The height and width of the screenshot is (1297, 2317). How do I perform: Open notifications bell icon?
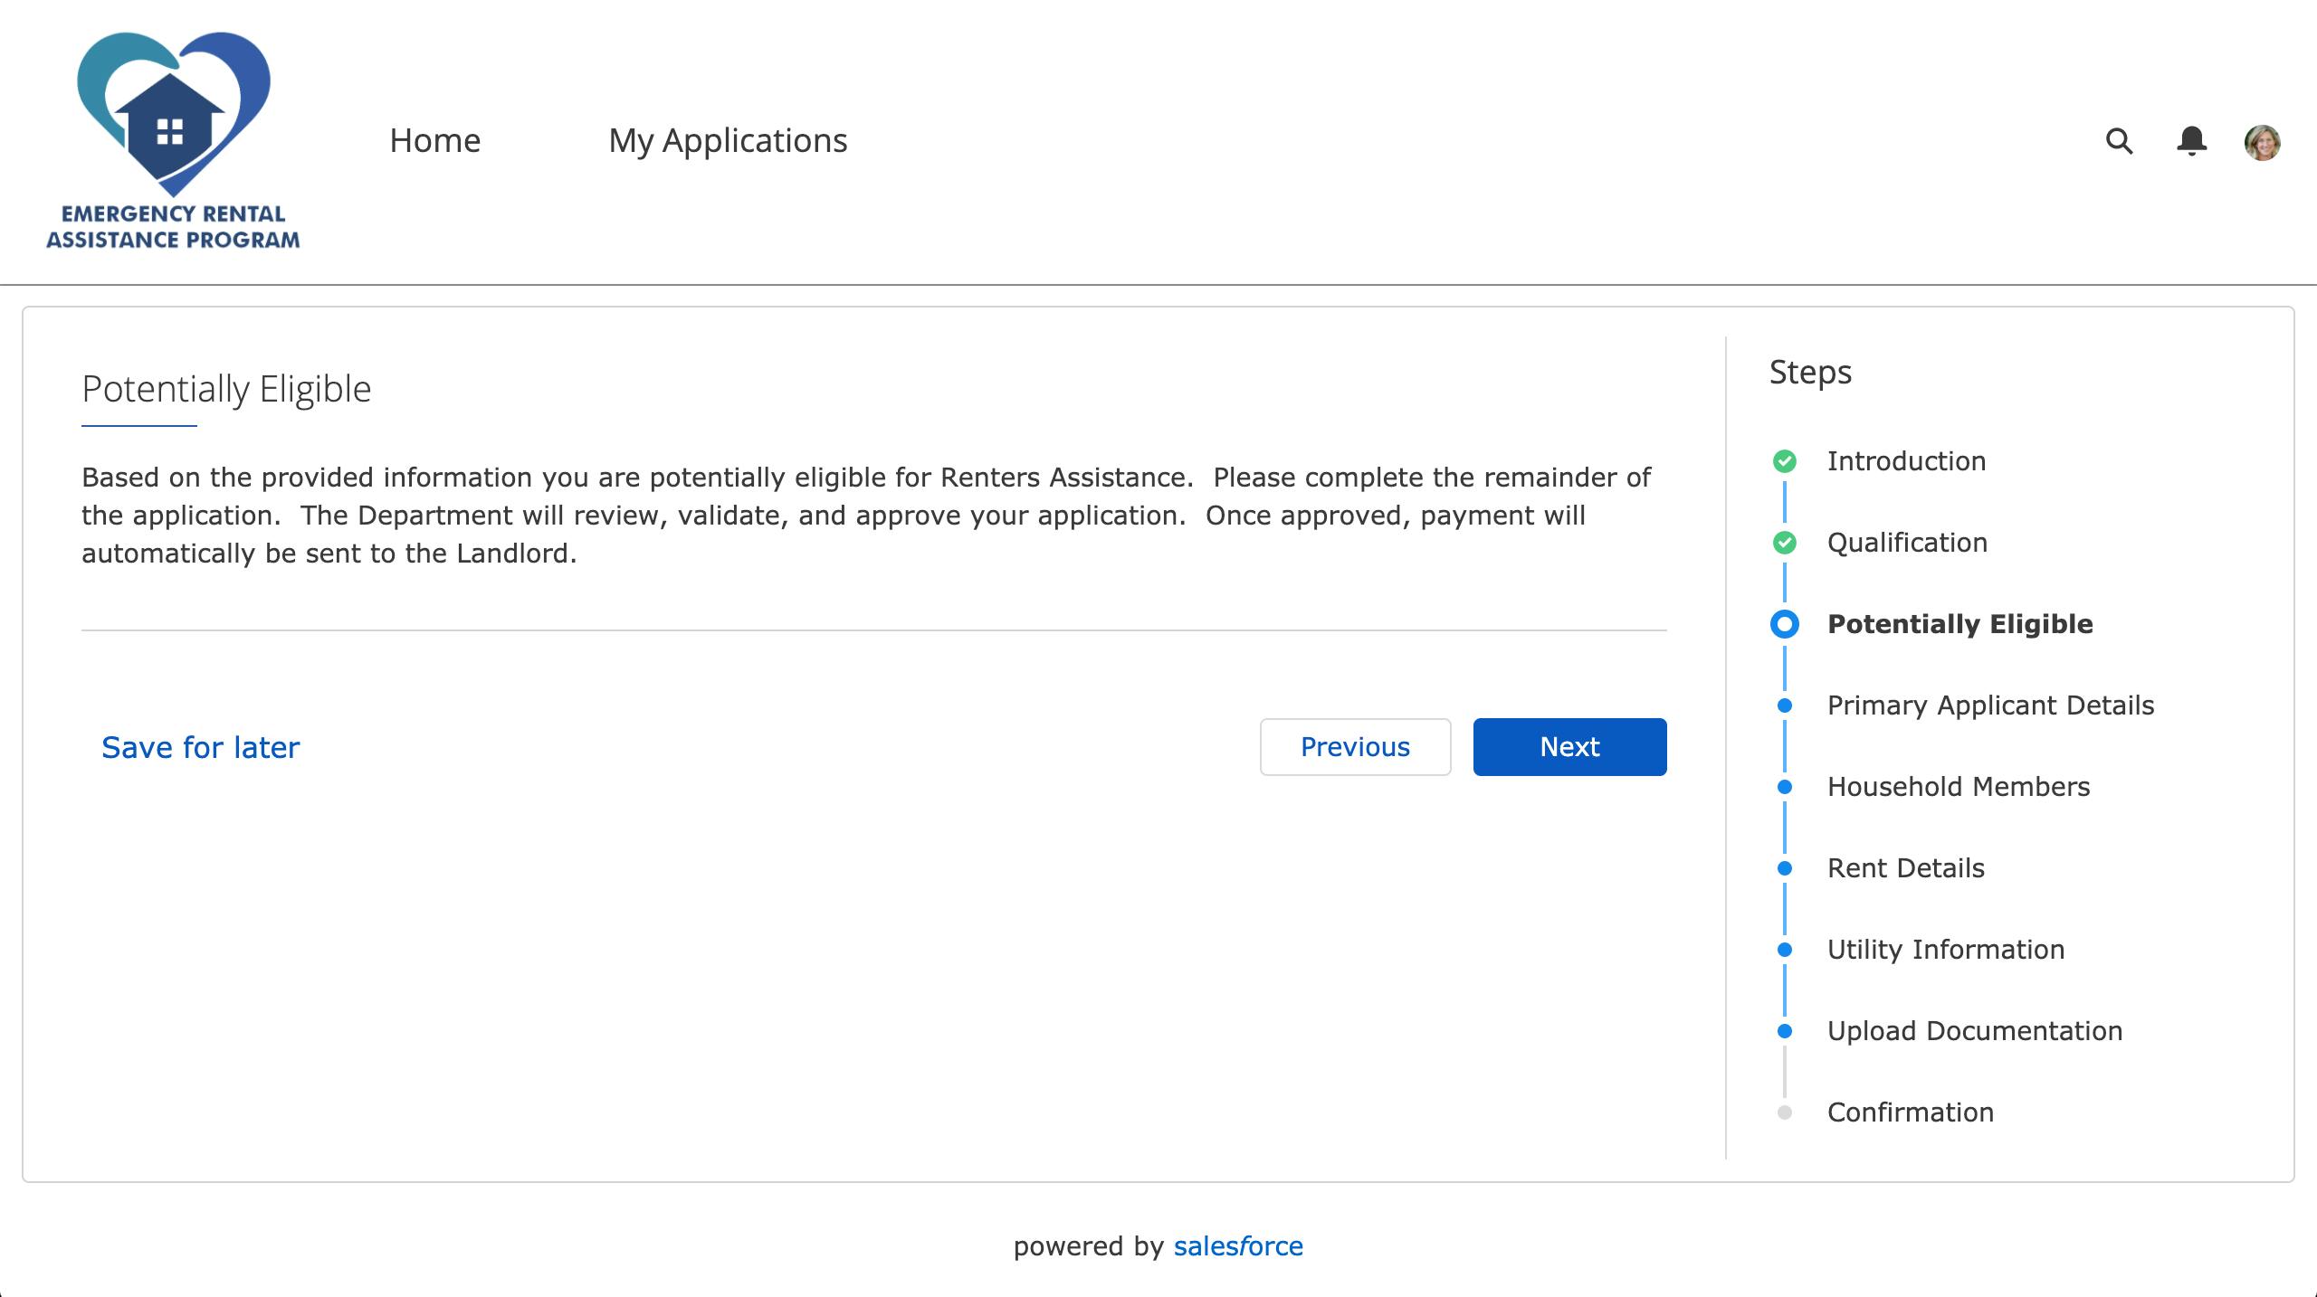click(x=2191, y=141)
